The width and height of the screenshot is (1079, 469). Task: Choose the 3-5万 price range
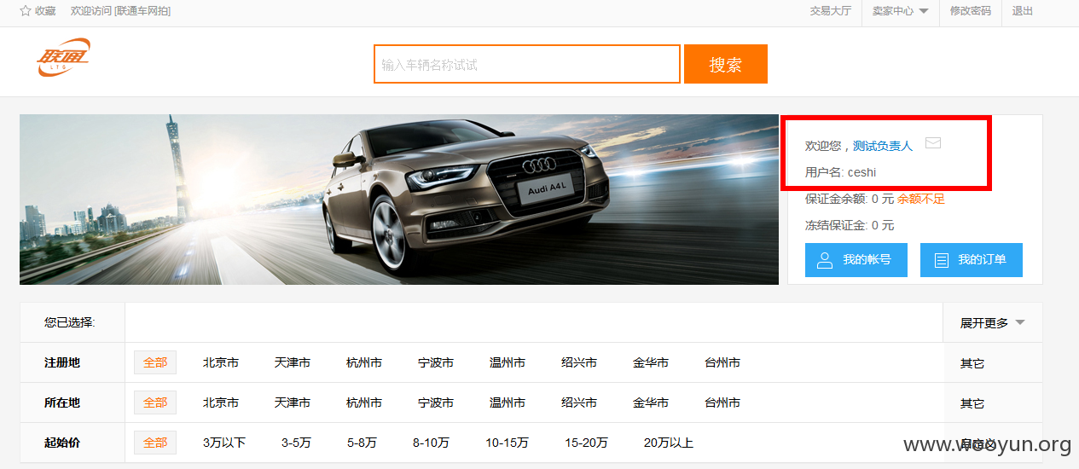296,443
